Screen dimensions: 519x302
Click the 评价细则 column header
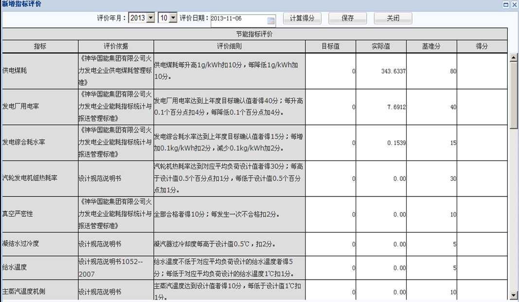[229, 47]
